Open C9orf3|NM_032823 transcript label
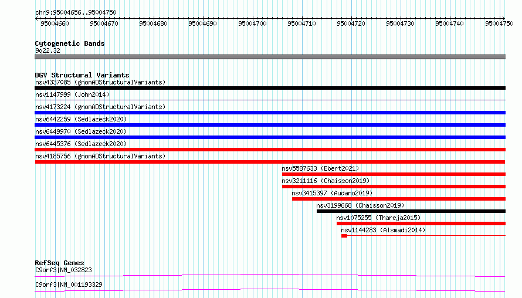 [63, 270]
